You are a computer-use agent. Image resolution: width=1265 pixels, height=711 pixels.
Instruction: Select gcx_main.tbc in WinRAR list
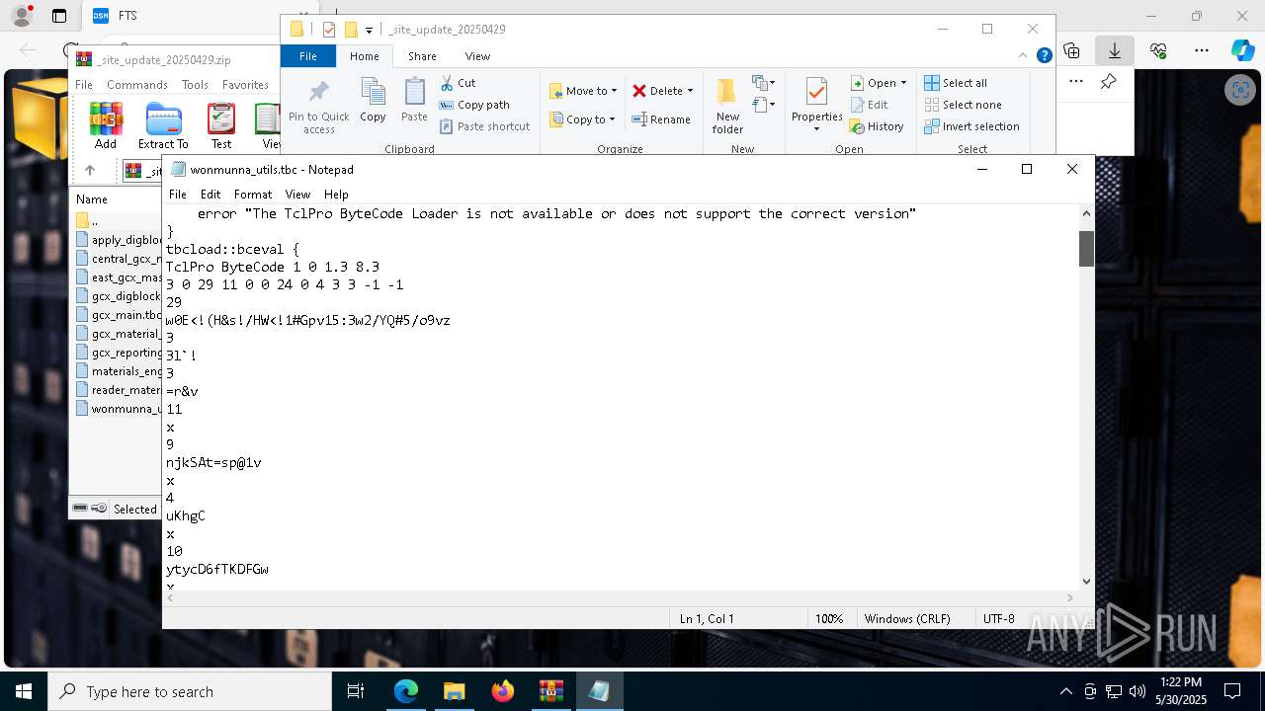[x=119, y=315]
